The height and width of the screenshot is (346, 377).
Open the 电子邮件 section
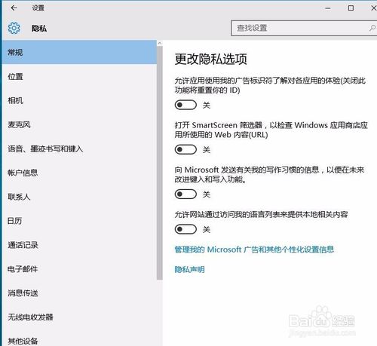pyautogui.click(x=79, y=269)
